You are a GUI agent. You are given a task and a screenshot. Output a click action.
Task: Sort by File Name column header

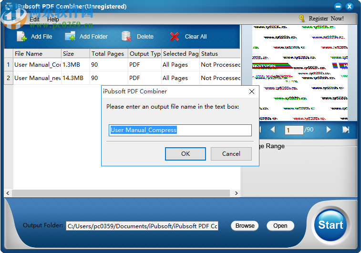point(37,53)
